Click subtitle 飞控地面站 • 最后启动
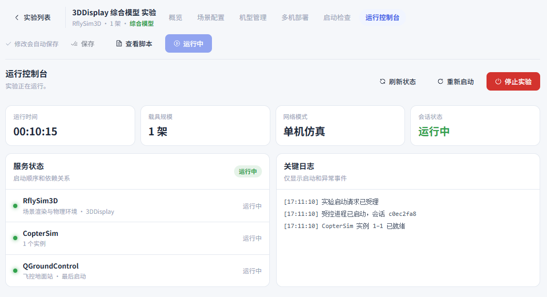 point(54,276)
